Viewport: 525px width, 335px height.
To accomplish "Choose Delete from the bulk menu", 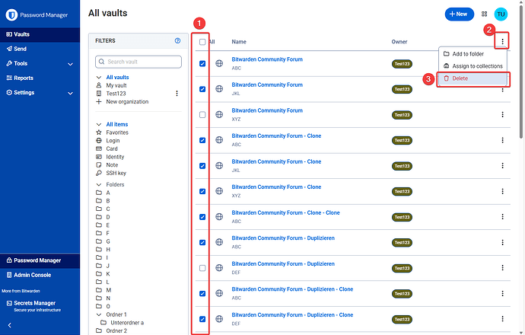I will 473,78.
